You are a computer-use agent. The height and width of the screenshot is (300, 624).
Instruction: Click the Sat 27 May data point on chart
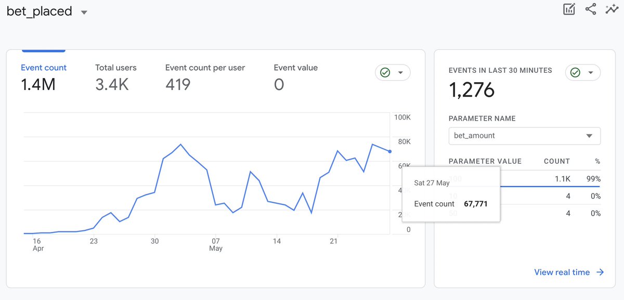(390, 151)
